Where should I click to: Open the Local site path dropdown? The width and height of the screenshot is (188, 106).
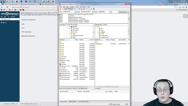coord(93,25)
